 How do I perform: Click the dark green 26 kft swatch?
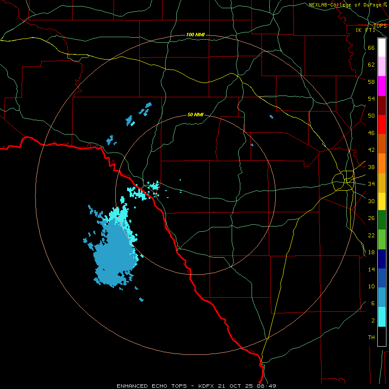pos(382,220)
